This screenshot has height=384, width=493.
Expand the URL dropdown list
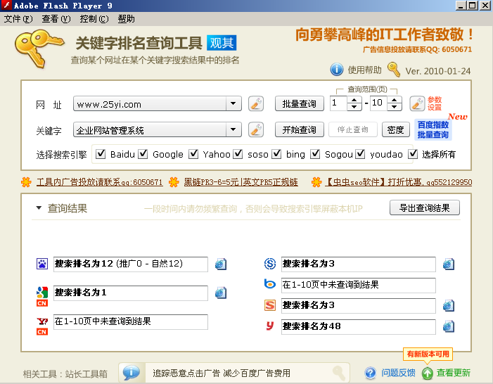(x=233, y=103)
